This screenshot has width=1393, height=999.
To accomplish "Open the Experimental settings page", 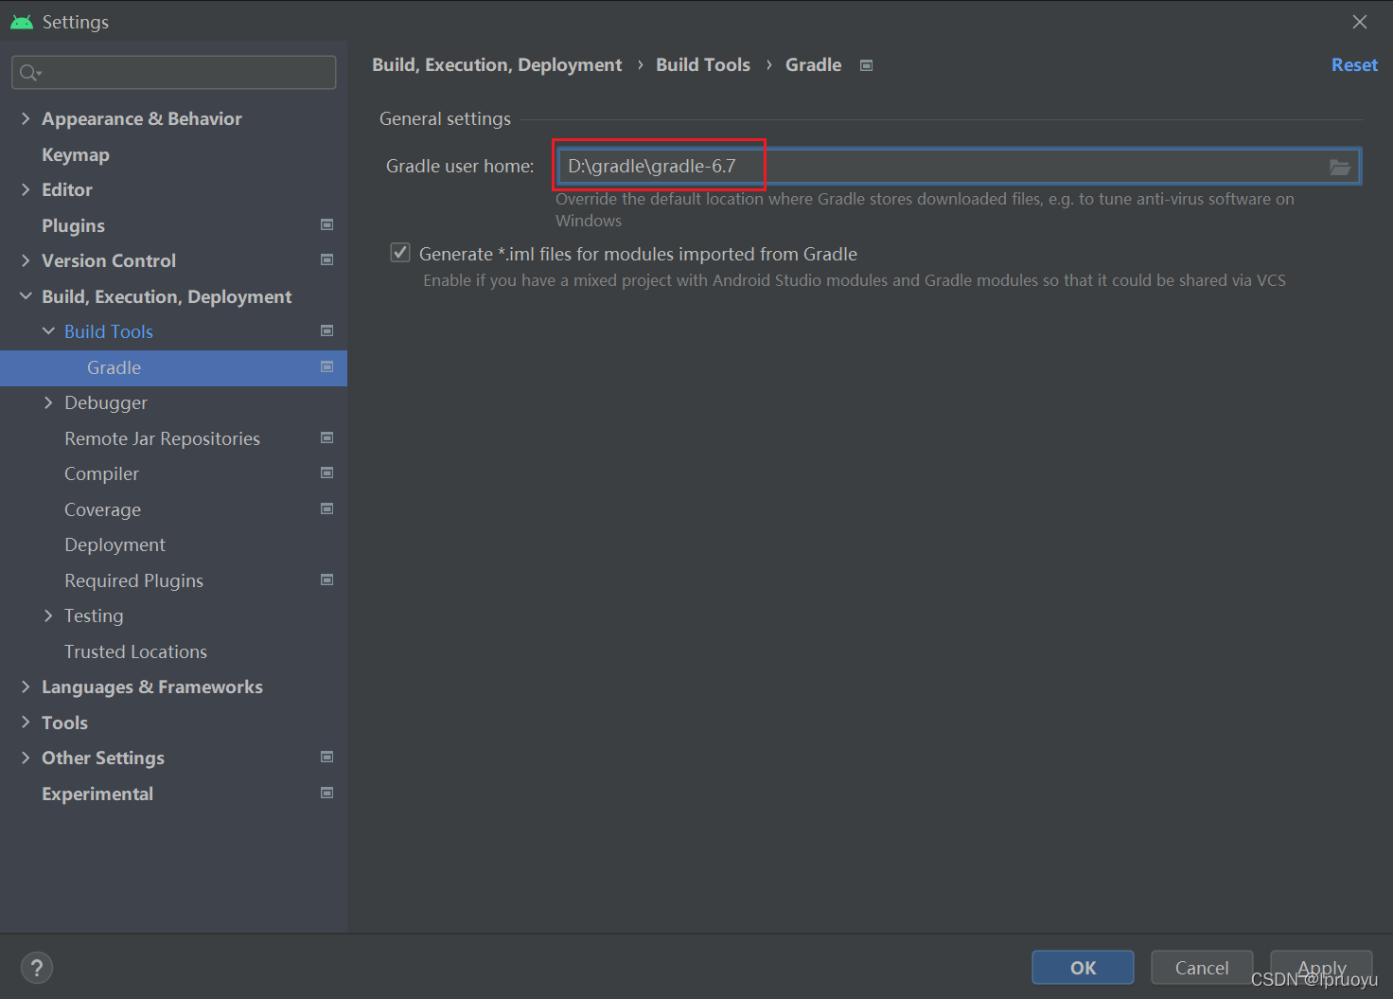I will 97,794.
